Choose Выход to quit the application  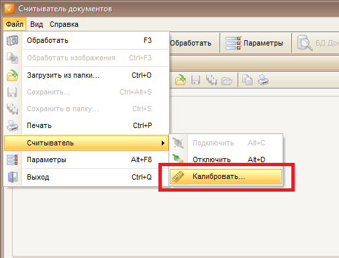87,177
